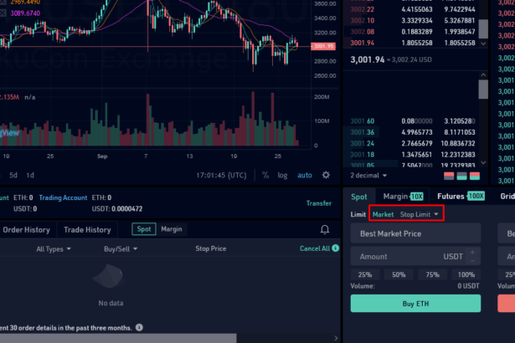Click Transfer link

coord(318,203)
